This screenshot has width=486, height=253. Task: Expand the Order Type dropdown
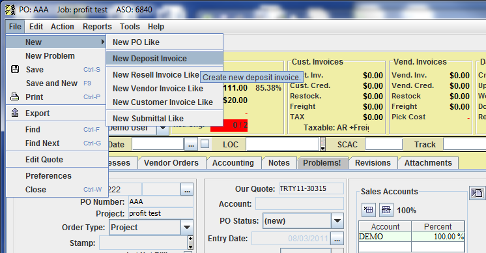187,228
